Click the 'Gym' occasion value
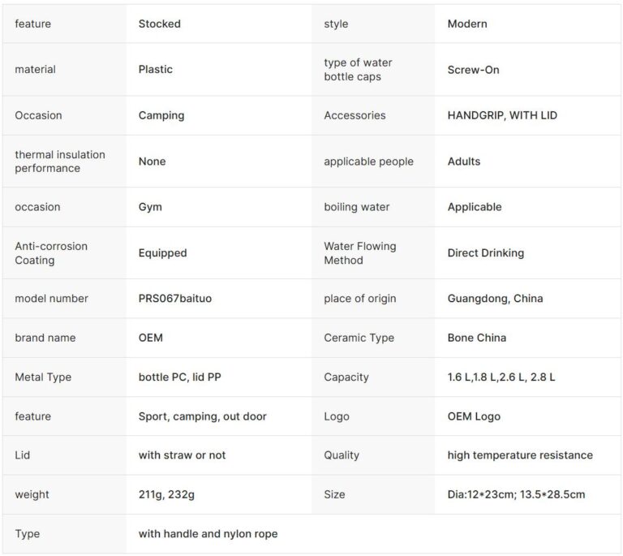The height and width of the screenshot is (556, 623). coord(150,207)
